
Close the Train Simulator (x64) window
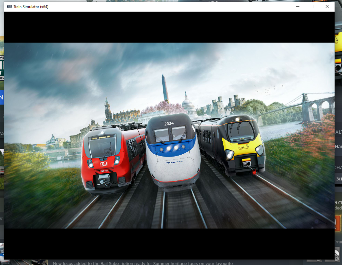(x=327, y=6)
